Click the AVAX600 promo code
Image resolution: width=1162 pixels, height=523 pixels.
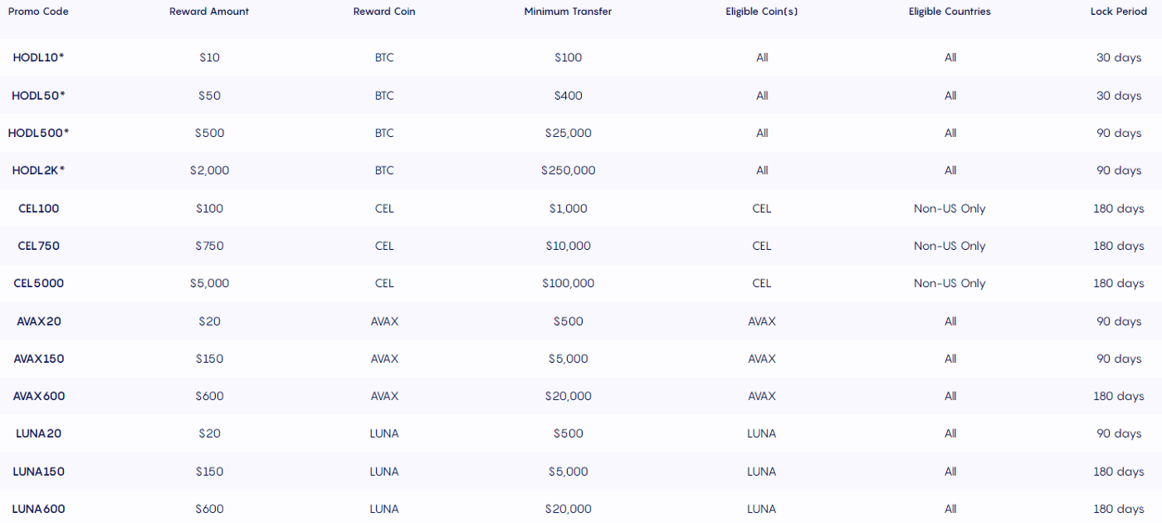click(38, 396)
